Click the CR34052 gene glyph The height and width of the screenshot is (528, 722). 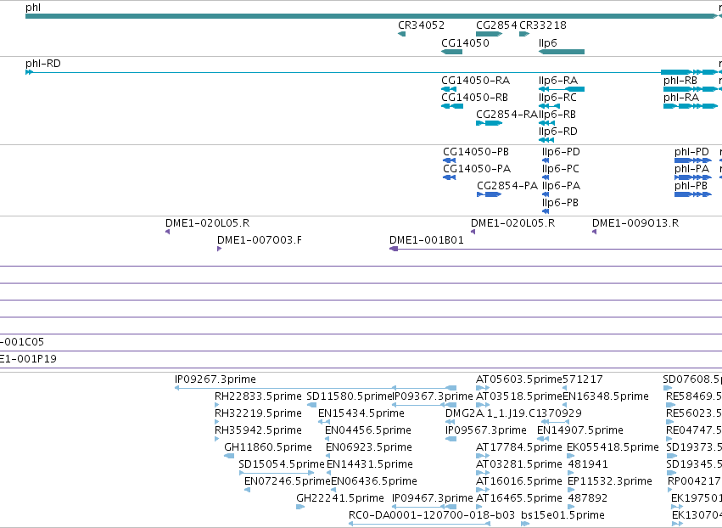(401, 34)
